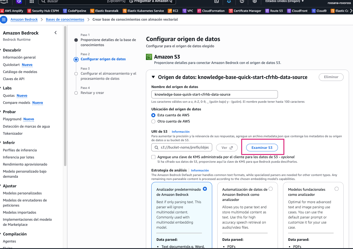This screenshot has width=353, height=249.
Task: Select Esta cuenta de AWS radio
Action: [153, 115]
